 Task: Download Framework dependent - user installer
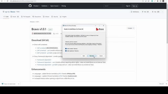(46, 62)
